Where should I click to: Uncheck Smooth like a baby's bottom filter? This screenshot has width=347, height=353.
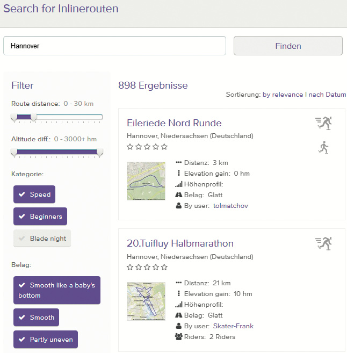pos(57,290)
